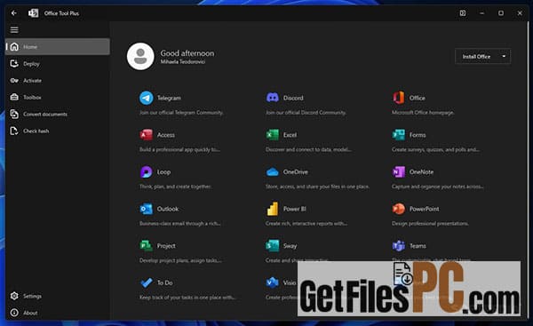
Task: Open 'Join our official Telegram Community' link
Action: coord(181,113)
